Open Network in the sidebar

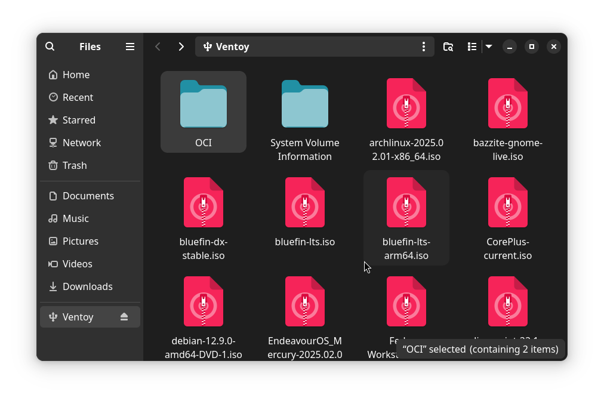point(90,143)
